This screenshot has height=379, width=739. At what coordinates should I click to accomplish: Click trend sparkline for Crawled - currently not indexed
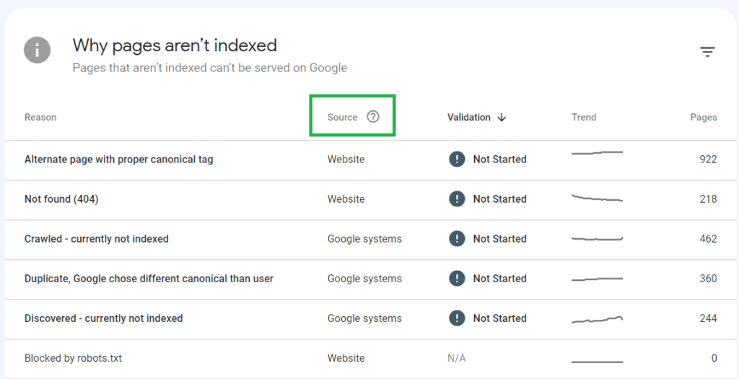coord(597,239)
